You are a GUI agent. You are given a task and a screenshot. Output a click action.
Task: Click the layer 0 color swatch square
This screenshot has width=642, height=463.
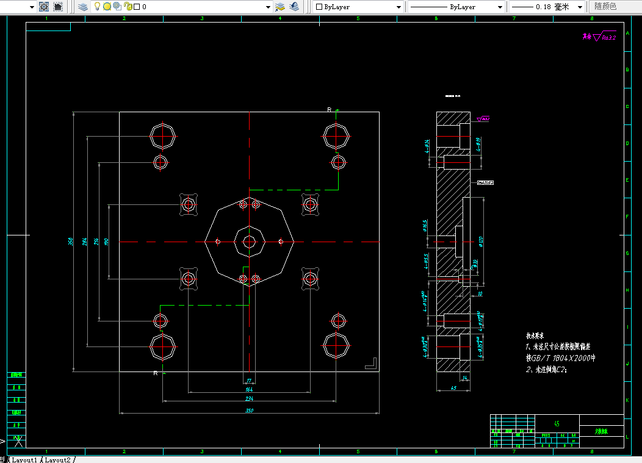point(137,7)
